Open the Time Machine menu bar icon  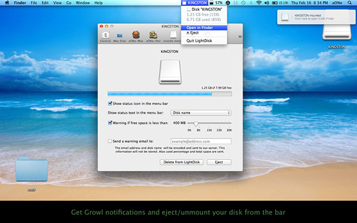pos(243,3)
